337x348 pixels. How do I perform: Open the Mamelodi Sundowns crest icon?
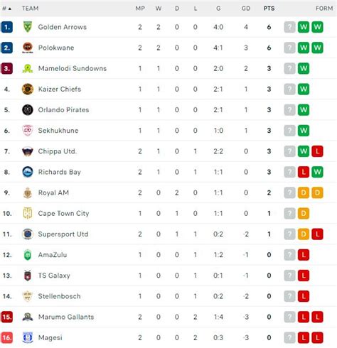tap(28, 68)
